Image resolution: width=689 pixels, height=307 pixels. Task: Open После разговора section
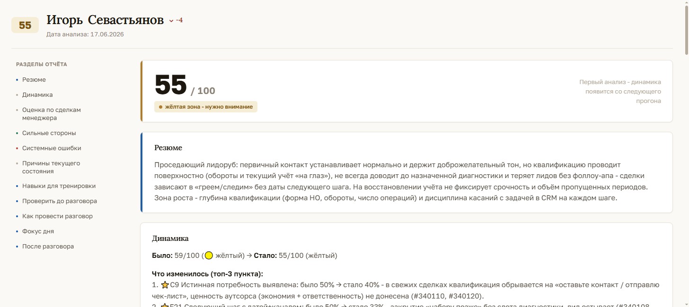point(48,247)
